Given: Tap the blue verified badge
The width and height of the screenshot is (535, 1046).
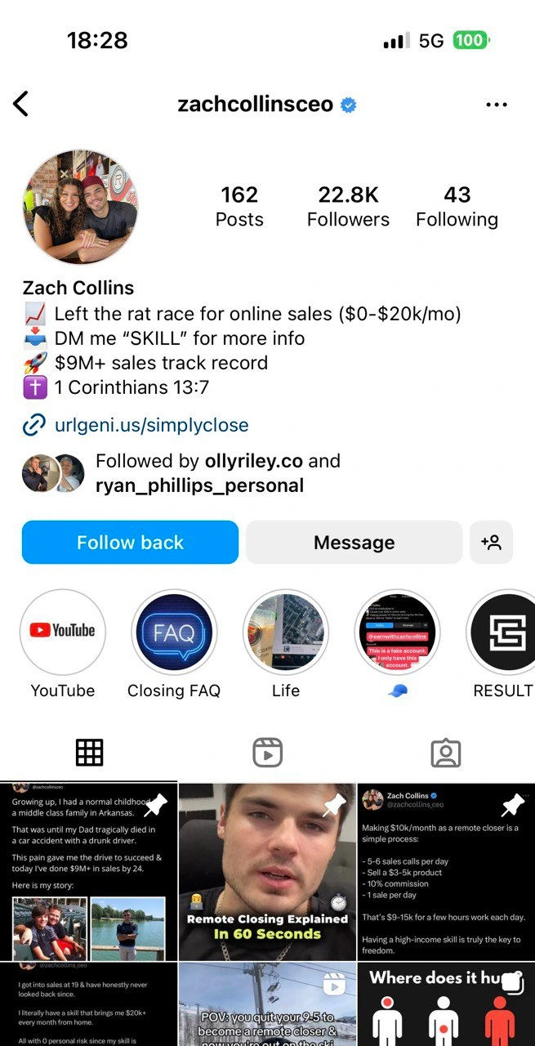Looking at the screenshot, I should pos(349,105).
